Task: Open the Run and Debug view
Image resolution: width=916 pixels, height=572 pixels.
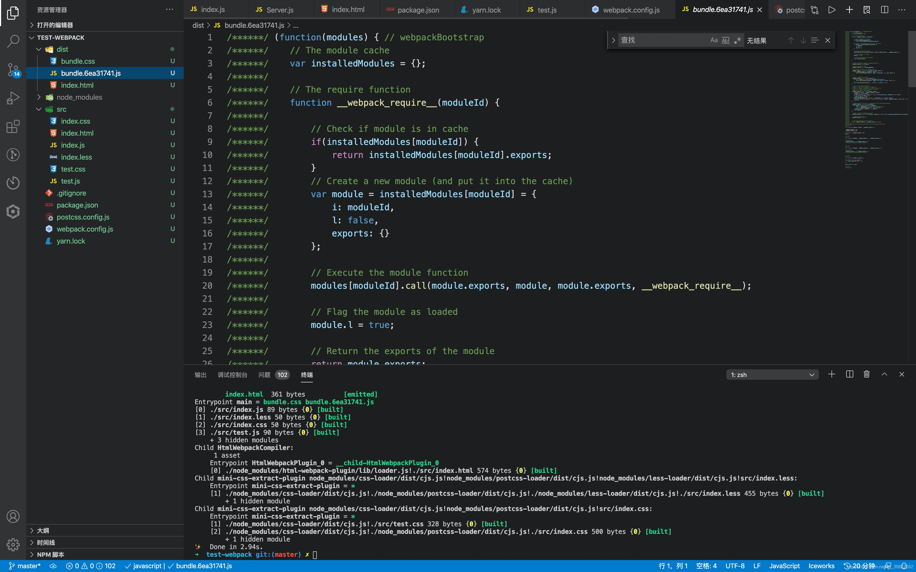Action: (x=13, y=98)
